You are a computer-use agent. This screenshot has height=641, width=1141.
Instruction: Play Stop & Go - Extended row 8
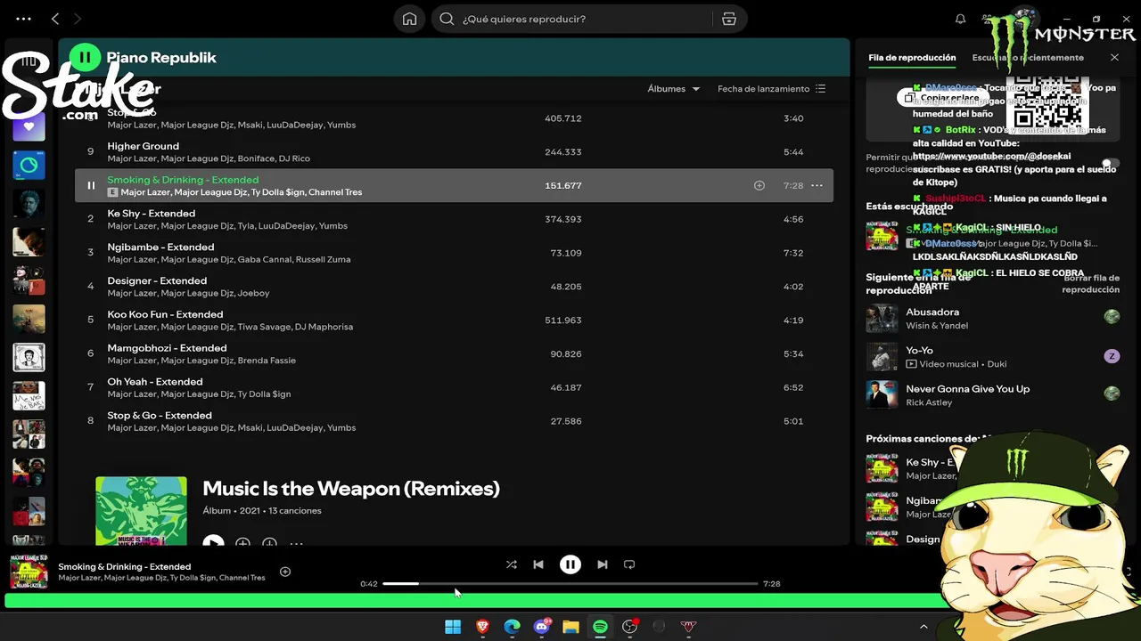(455, 421)
